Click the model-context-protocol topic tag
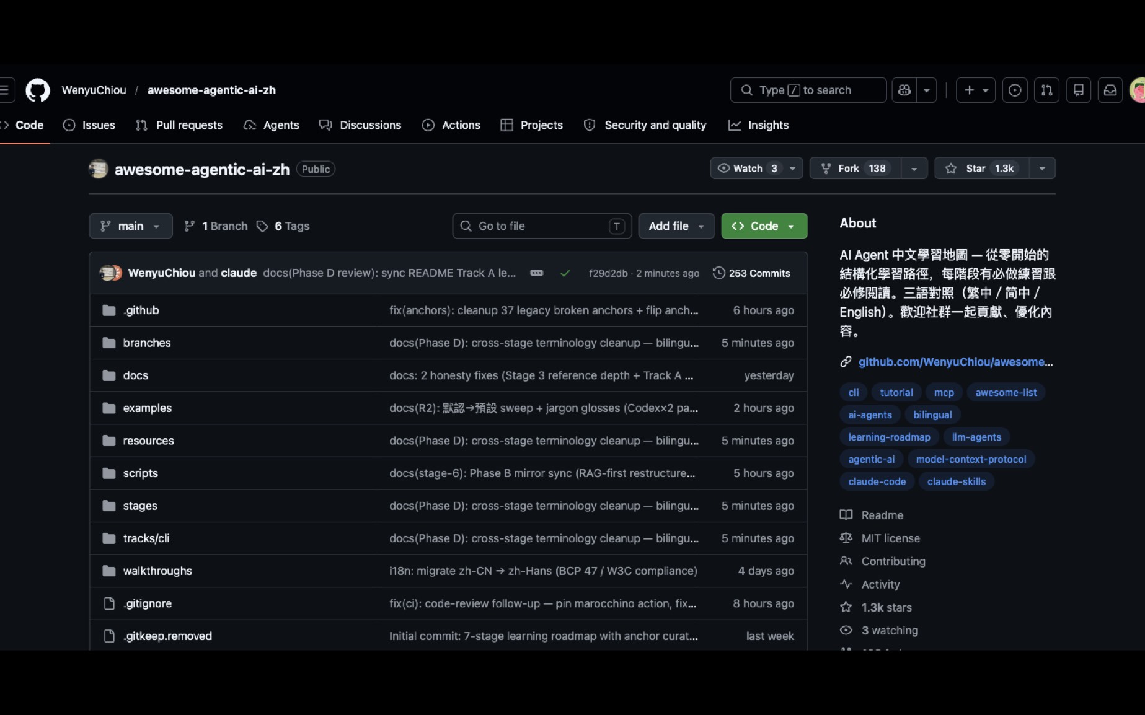The width and height of the screenshot is (1145, 715). [971, 459]
